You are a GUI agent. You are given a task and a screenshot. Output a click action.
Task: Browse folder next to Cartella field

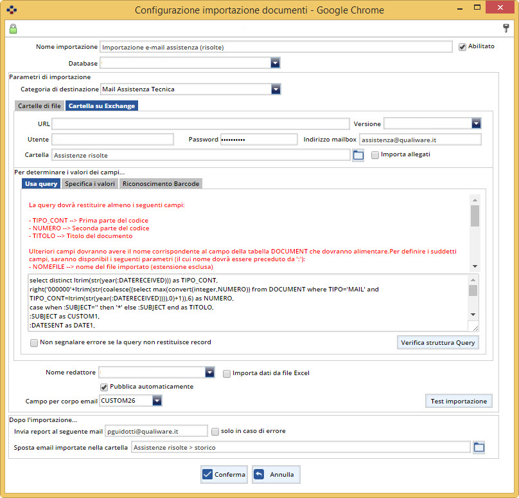358,155
